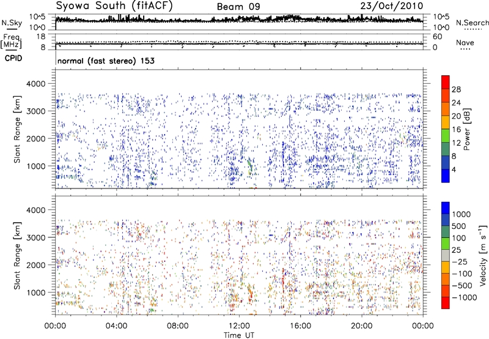Click the '16:00' time axis tick
489x339 pixels.
coord(300,326)
